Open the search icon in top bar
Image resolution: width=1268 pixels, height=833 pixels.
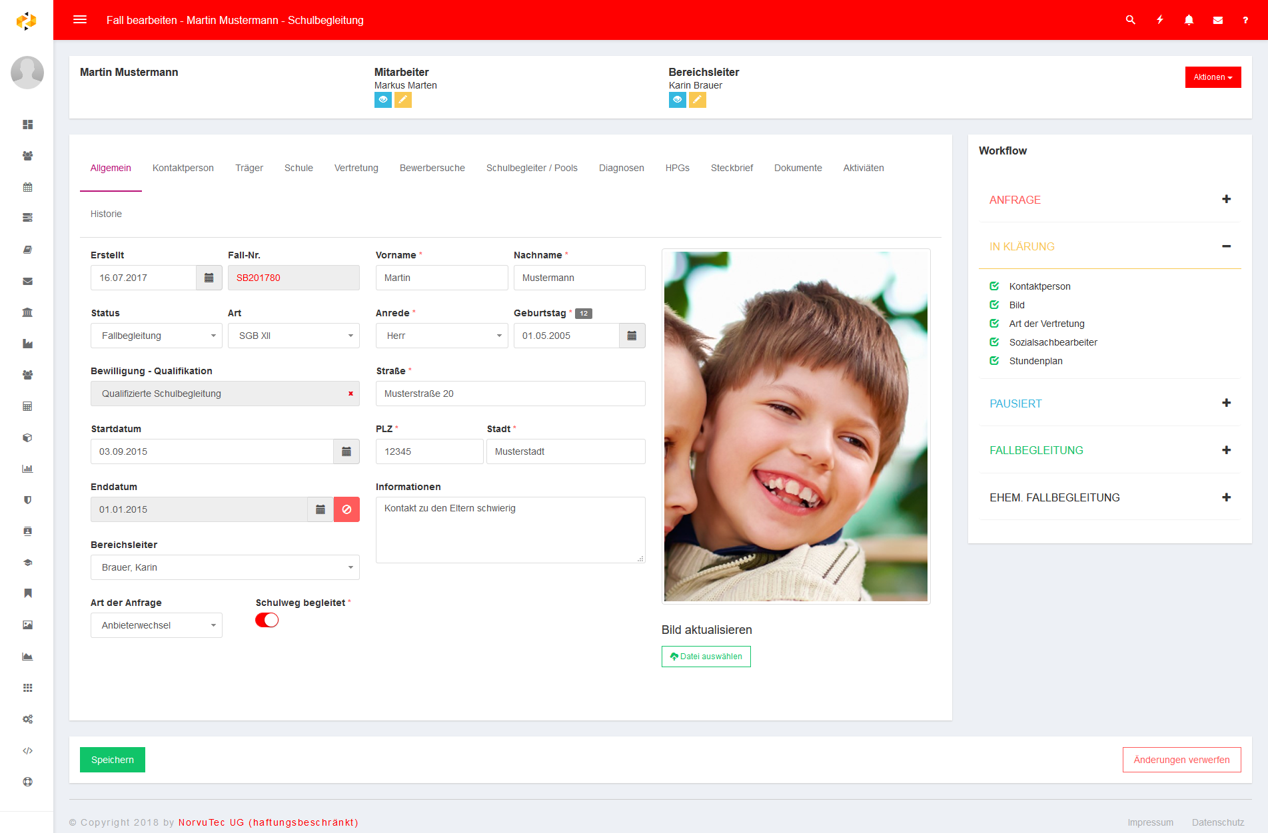1131,20
